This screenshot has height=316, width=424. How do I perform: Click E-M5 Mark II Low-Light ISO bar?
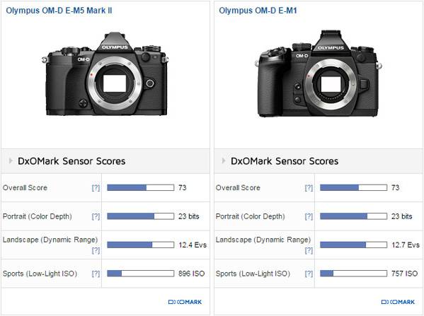tap(141, 274)
